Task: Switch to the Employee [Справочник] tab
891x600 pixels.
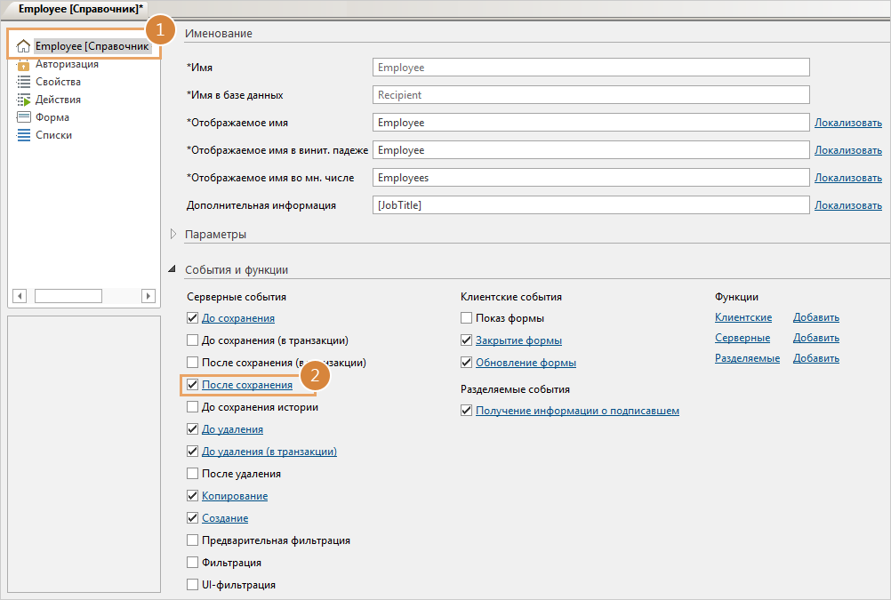Action: pos(81,8)
